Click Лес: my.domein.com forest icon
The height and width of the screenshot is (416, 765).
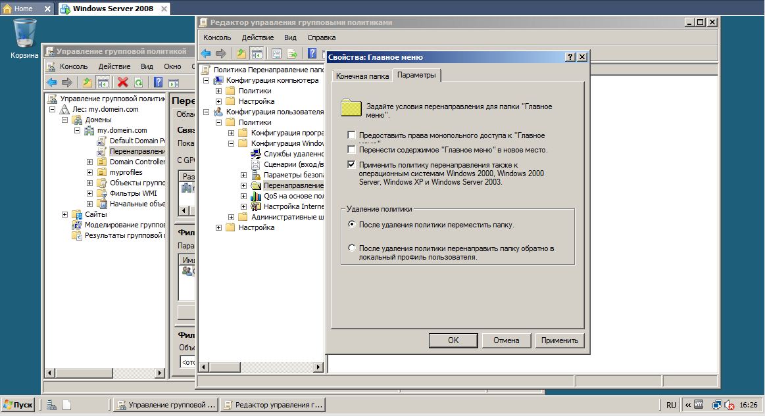point(64,109)
